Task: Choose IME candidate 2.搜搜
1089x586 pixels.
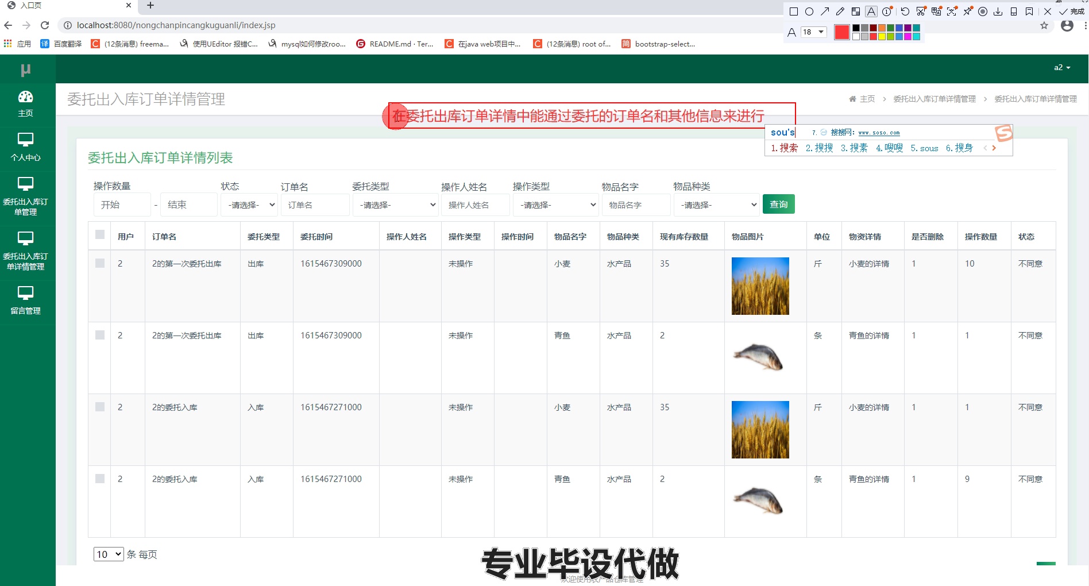Action: pos(820,148)
